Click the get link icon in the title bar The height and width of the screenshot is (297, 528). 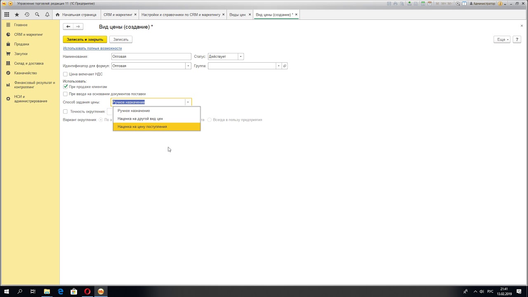click(x=409, y=3)
